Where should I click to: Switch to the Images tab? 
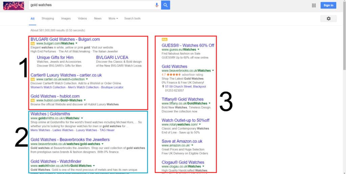click(66, 19)
